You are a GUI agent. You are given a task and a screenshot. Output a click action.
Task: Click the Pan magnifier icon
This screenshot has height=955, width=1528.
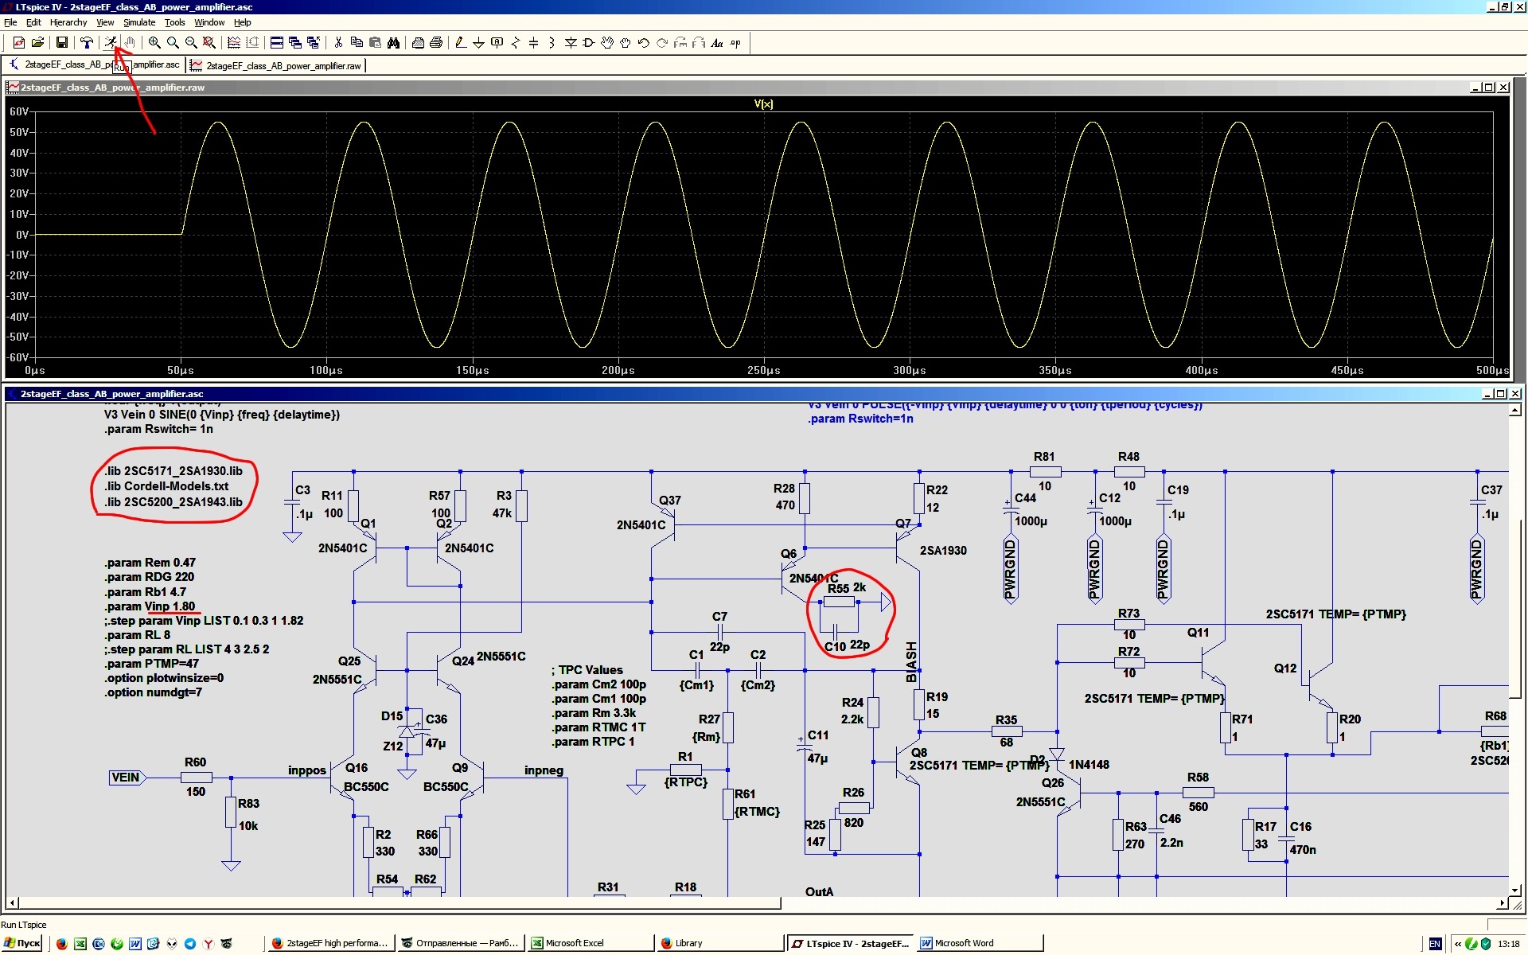(x=173, y=42)
